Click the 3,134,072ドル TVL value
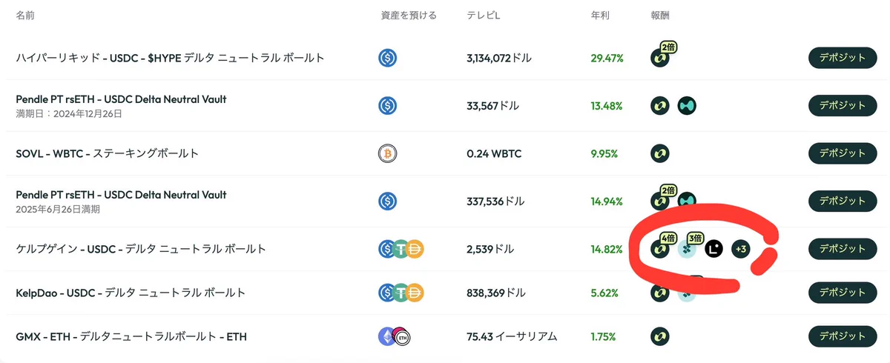The image size is (890, 363). click(499, 58)
